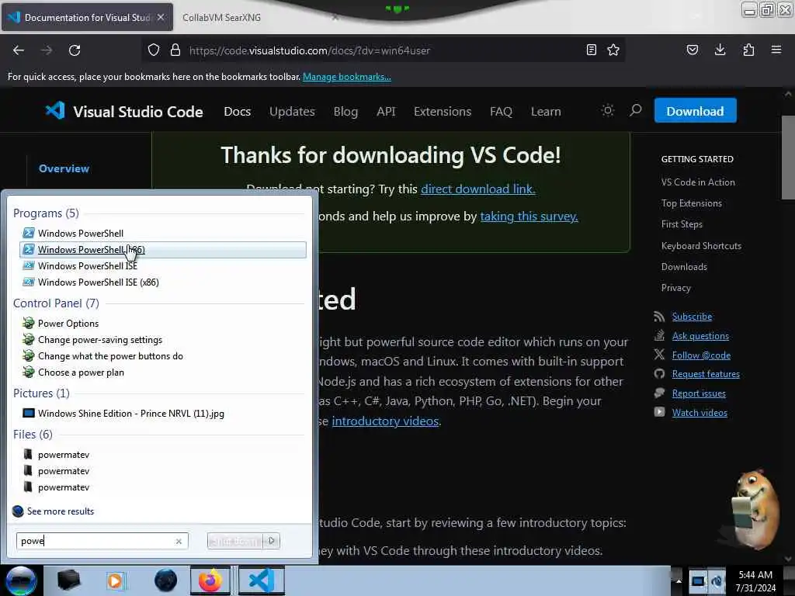
Task: Open the Pocket save icon
Action: click(692, 50)
